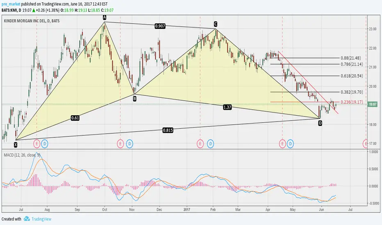Click the 17.00 price axis label
The width and height of the screenshot is (382, 225).
point(373,144)
